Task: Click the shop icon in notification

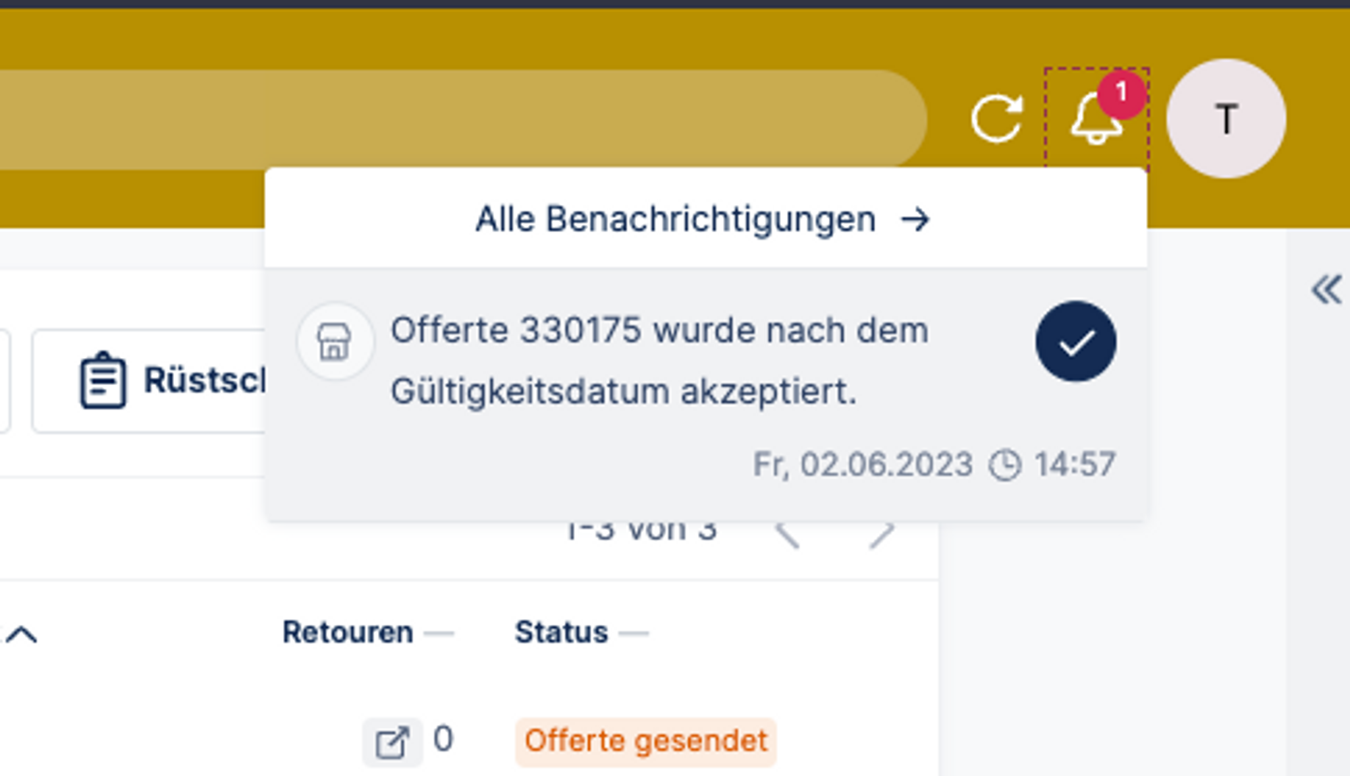Action: coord(335,341)
